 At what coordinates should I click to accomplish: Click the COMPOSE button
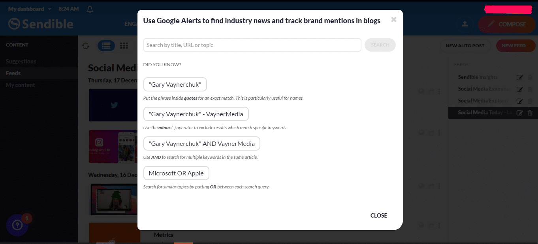tap(506, 24)
